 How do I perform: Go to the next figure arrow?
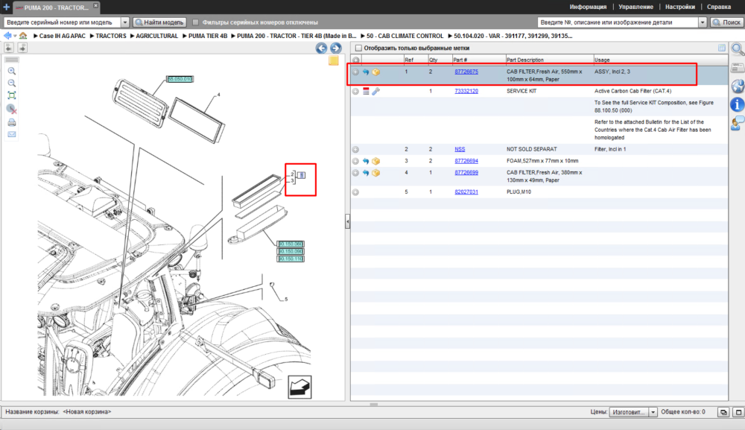coord(336,48)
